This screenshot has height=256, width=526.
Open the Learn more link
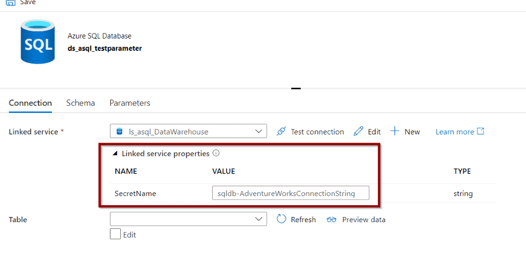click(x=455, y=132)
